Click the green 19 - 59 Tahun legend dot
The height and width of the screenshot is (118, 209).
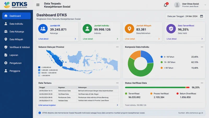[x=161, y=62]
